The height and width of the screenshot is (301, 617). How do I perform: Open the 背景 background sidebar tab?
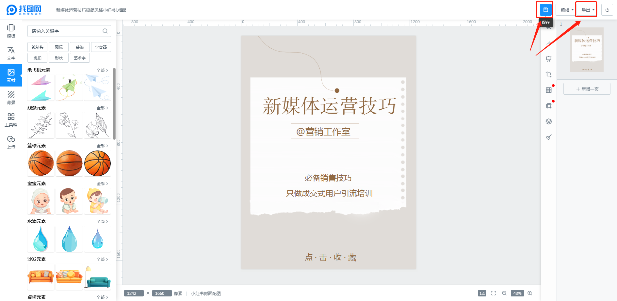(x=11, y=98)
